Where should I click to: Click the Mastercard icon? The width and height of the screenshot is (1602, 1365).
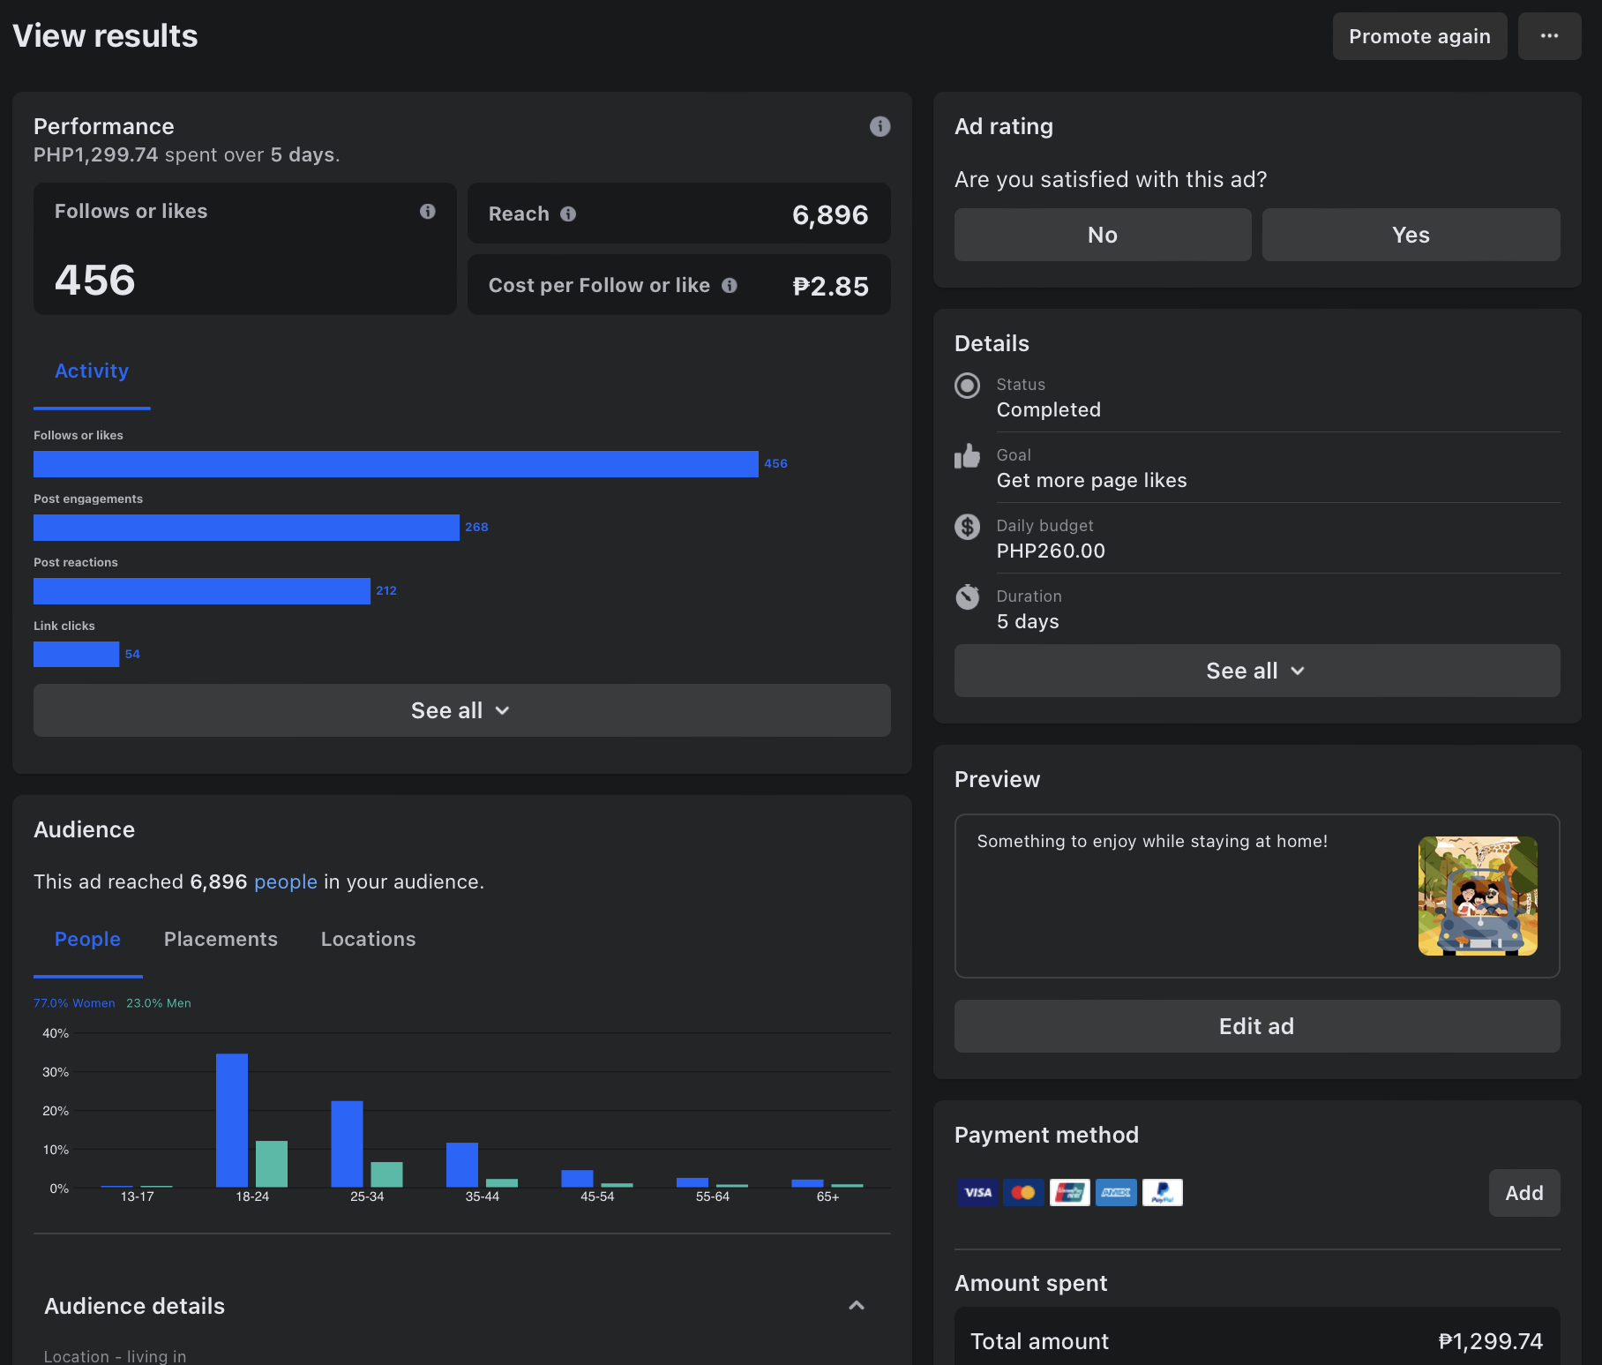(1023, 1193)
